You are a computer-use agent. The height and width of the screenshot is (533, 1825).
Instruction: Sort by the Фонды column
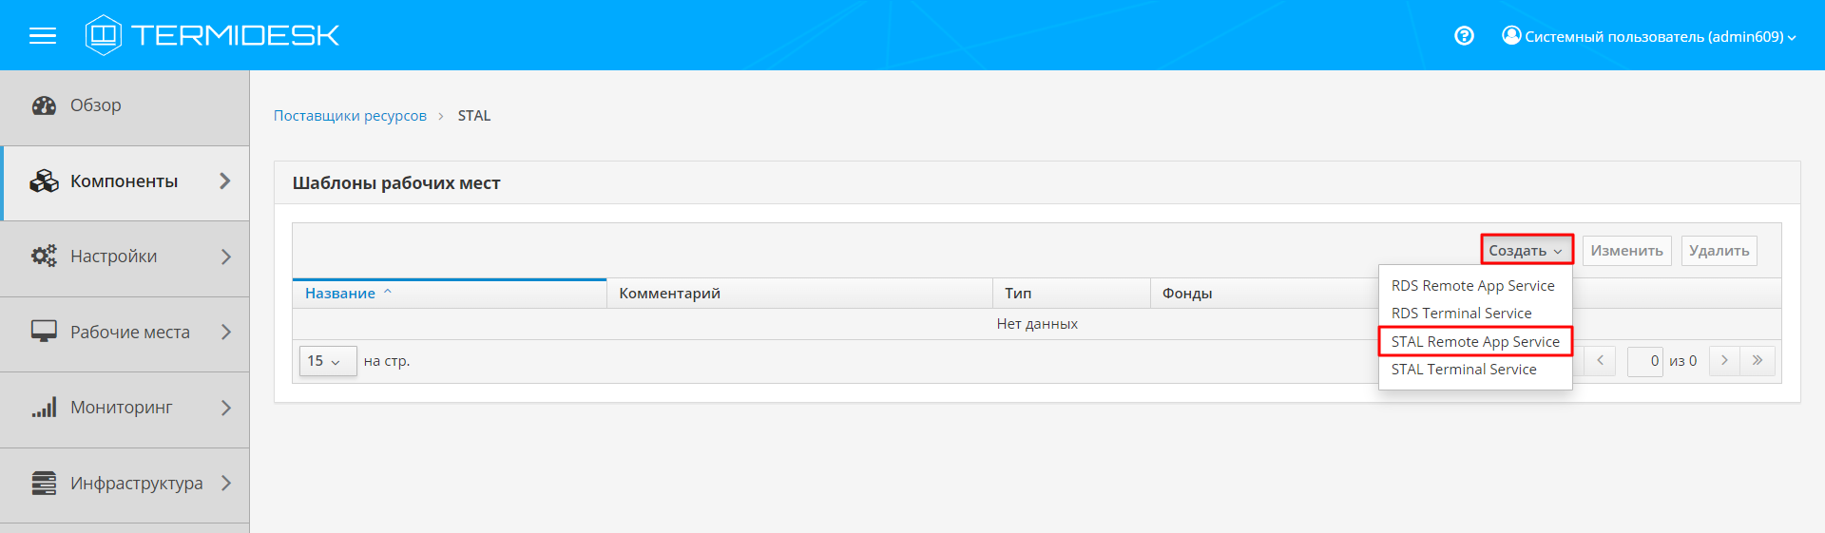click(x=1186, y=294)
